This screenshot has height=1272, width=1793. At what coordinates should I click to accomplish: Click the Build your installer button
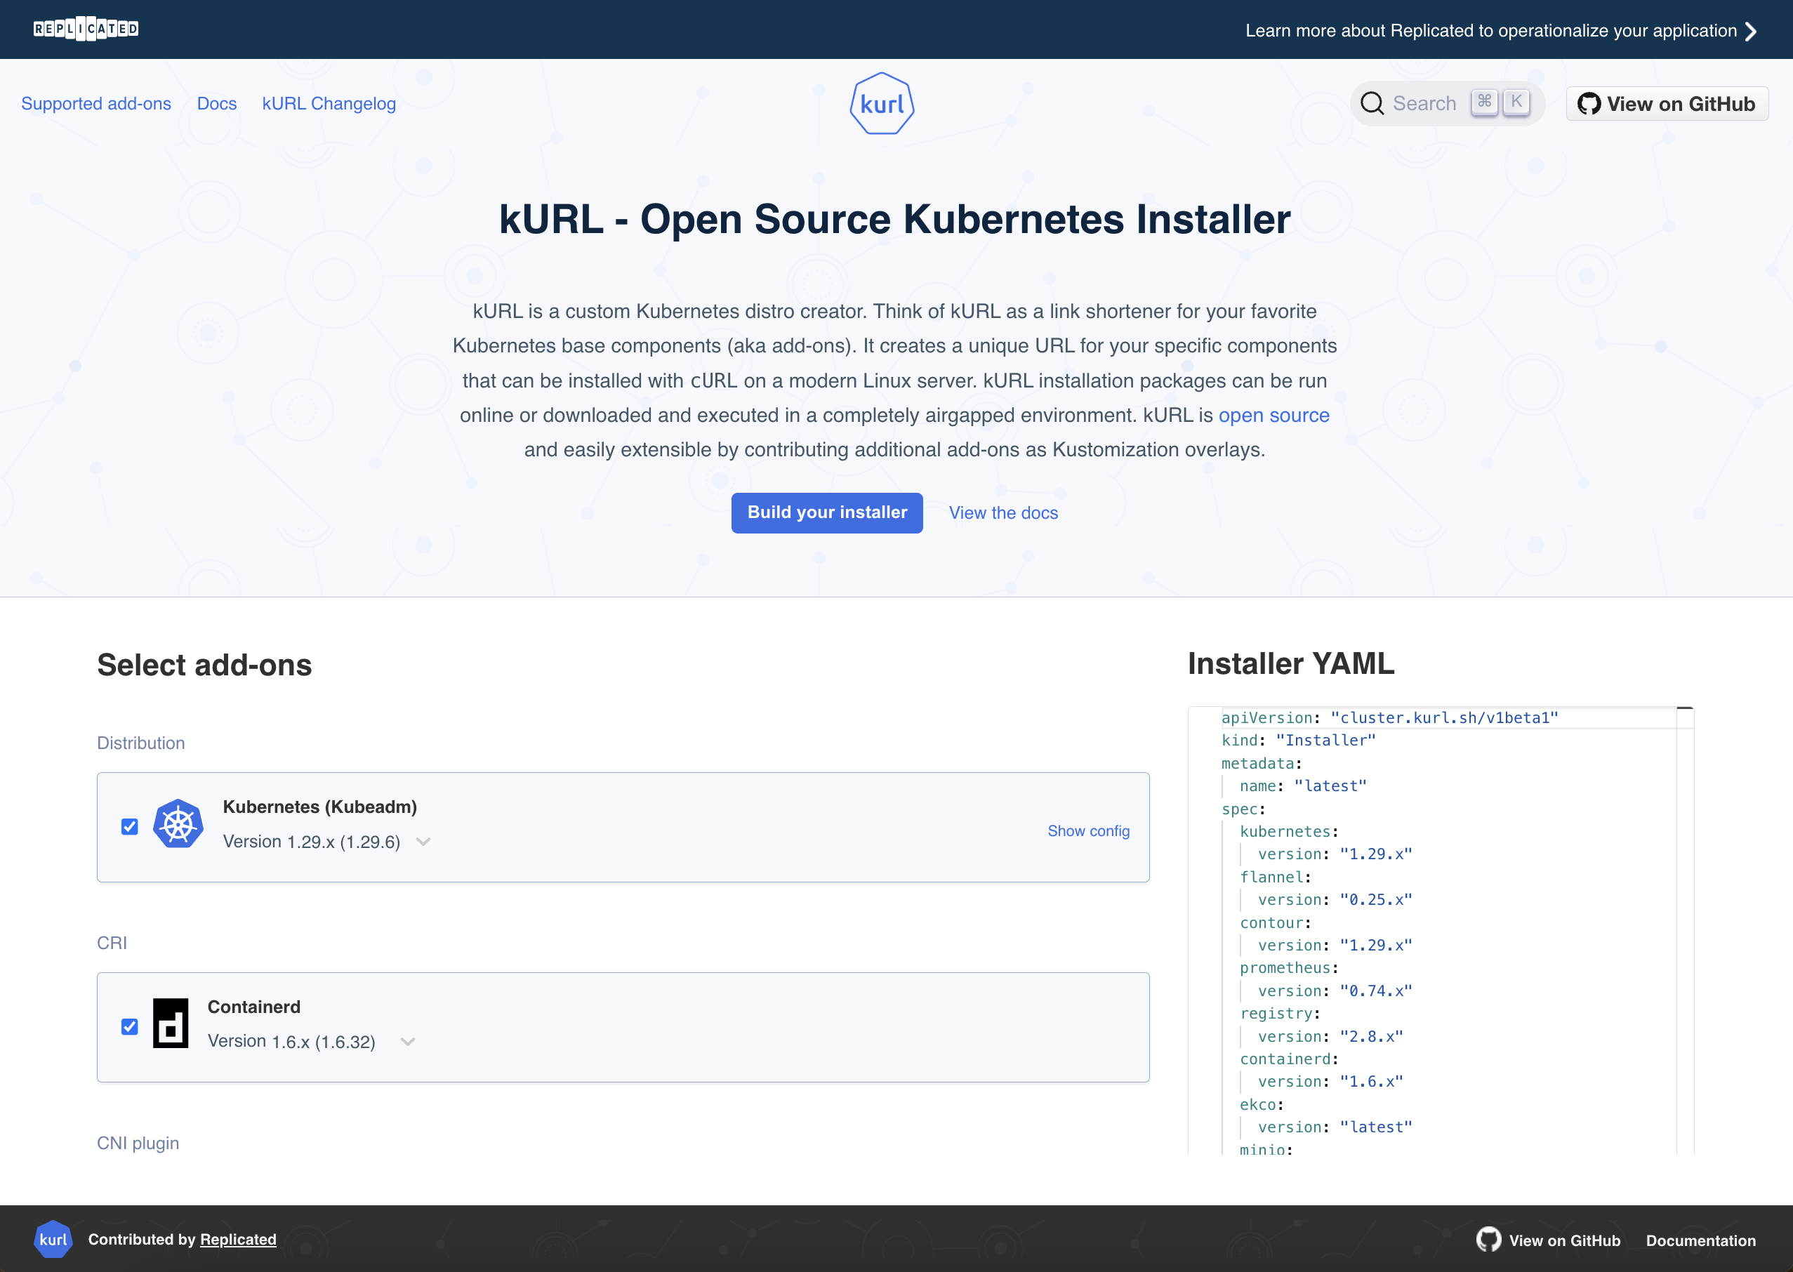point(826,512)
